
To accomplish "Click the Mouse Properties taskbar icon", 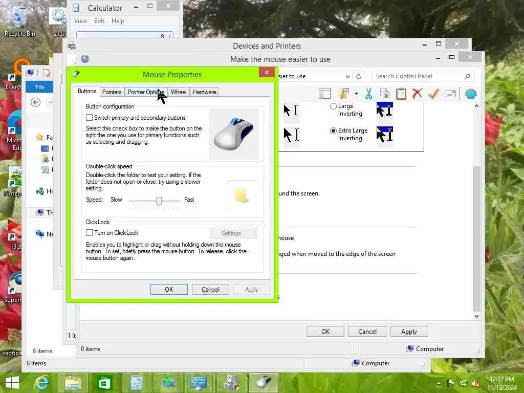I will [x=263, y=383].
